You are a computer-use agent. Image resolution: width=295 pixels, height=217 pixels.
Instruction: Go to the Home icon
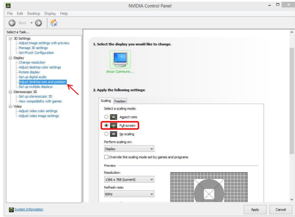point(54,23)
